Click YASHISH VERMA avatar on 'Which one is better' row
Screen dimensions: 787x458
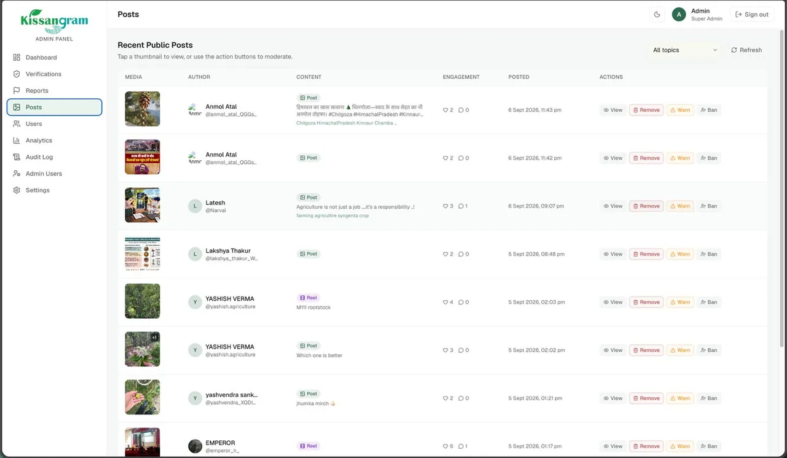click(x=195, y=351)
